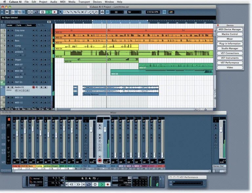Open VST Connections from Devices panel
The width and height of the screenshot is (252, 193).
[230, 53]
